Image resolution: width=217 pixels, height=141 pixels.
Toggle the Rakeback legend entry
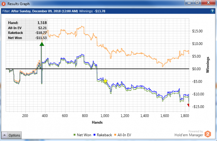click(103, 135)
